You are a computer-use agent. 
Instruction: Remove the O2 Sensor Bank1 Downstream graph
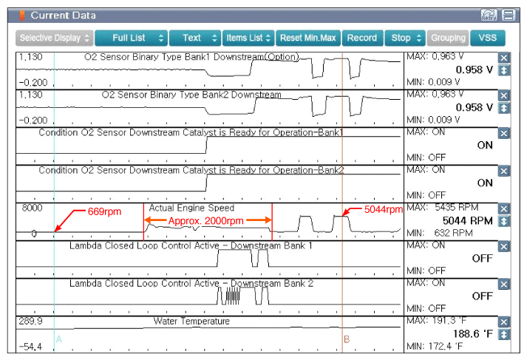click(x=504, y=58)
